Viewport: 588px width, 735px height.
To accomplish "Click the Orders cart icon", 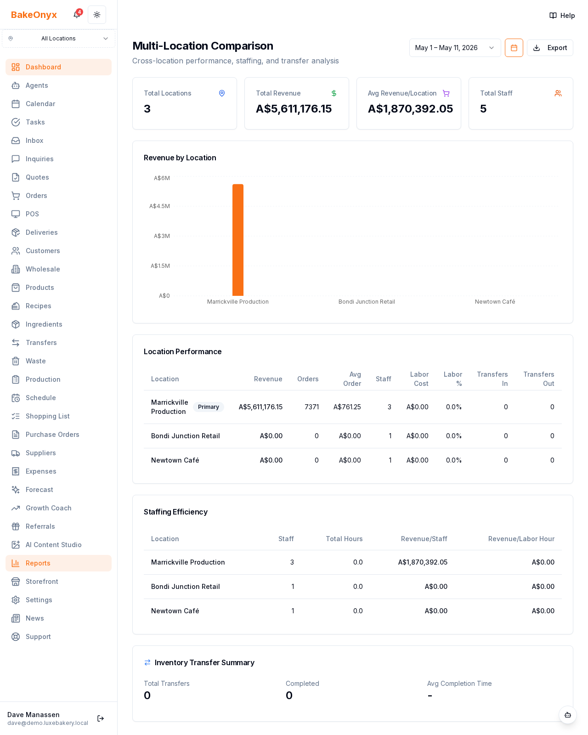I will pyautogui.click(x=16, y=196).
